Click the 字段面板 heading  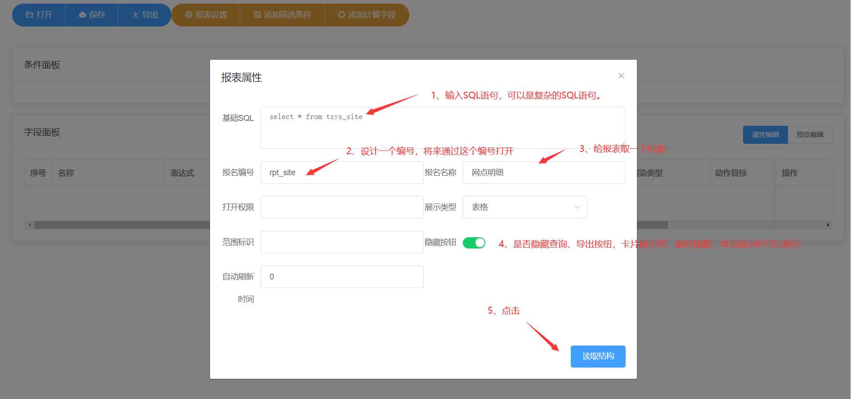pos(42,133)
